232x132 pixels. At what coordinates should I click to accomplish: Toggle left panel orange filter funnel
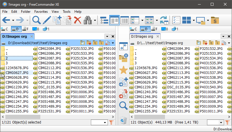point(111,122)
